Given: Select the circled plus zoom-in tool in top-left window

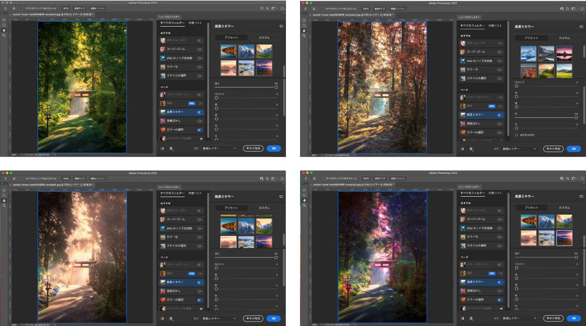Looking at the screenshot, I should 4,20.
